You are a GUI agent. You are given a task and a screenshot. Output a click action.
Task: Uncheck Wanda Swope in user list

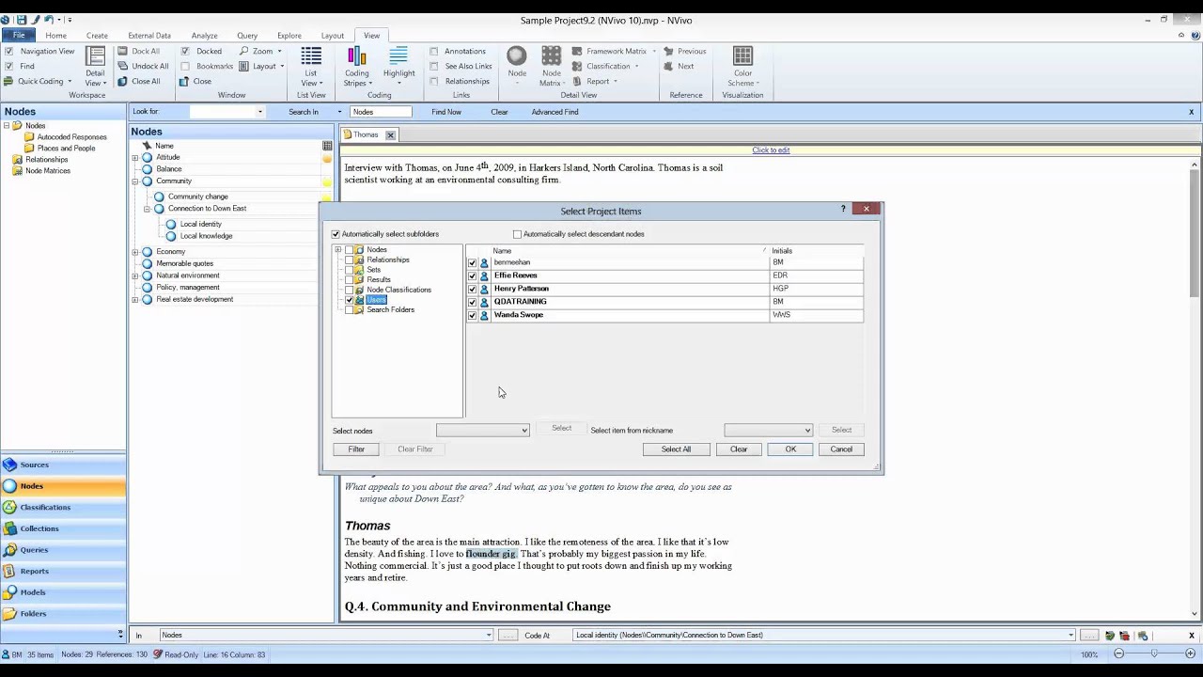[x=472, y=315]
